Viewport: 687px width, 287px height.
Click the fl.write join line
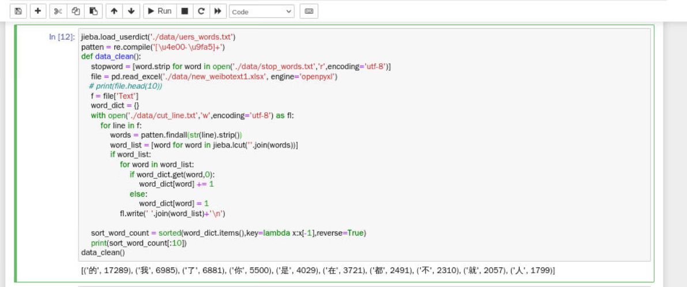[x=172, y=213]
